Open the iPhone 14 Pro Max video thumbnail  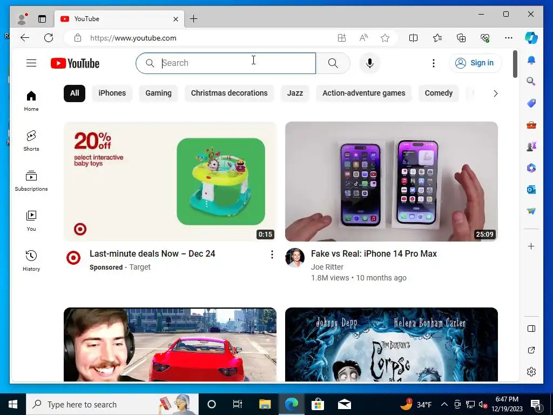tap(392, 182)
